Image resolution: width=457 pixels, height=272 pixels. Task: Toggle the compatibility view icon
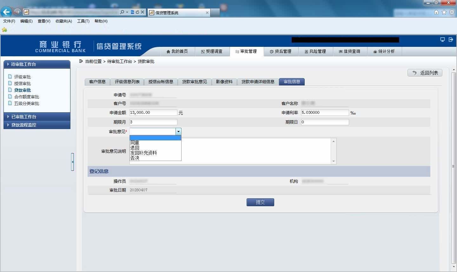tap(132, 12)
